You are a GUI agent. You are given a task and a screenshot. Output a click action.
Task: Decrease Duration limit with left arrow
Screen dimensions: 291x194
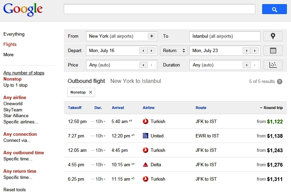[x=247, y=65]
